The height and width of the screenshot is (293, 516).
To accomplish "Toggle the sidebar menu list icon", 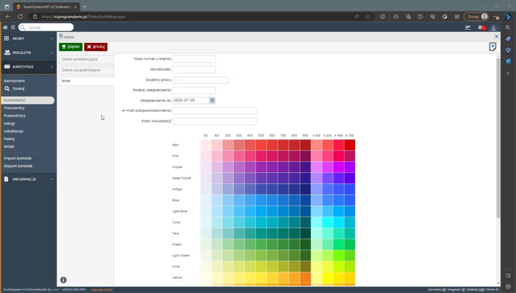I will click(13, 27).
